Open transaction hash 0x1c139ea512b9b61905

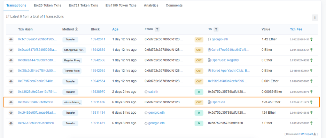[37, 39]
